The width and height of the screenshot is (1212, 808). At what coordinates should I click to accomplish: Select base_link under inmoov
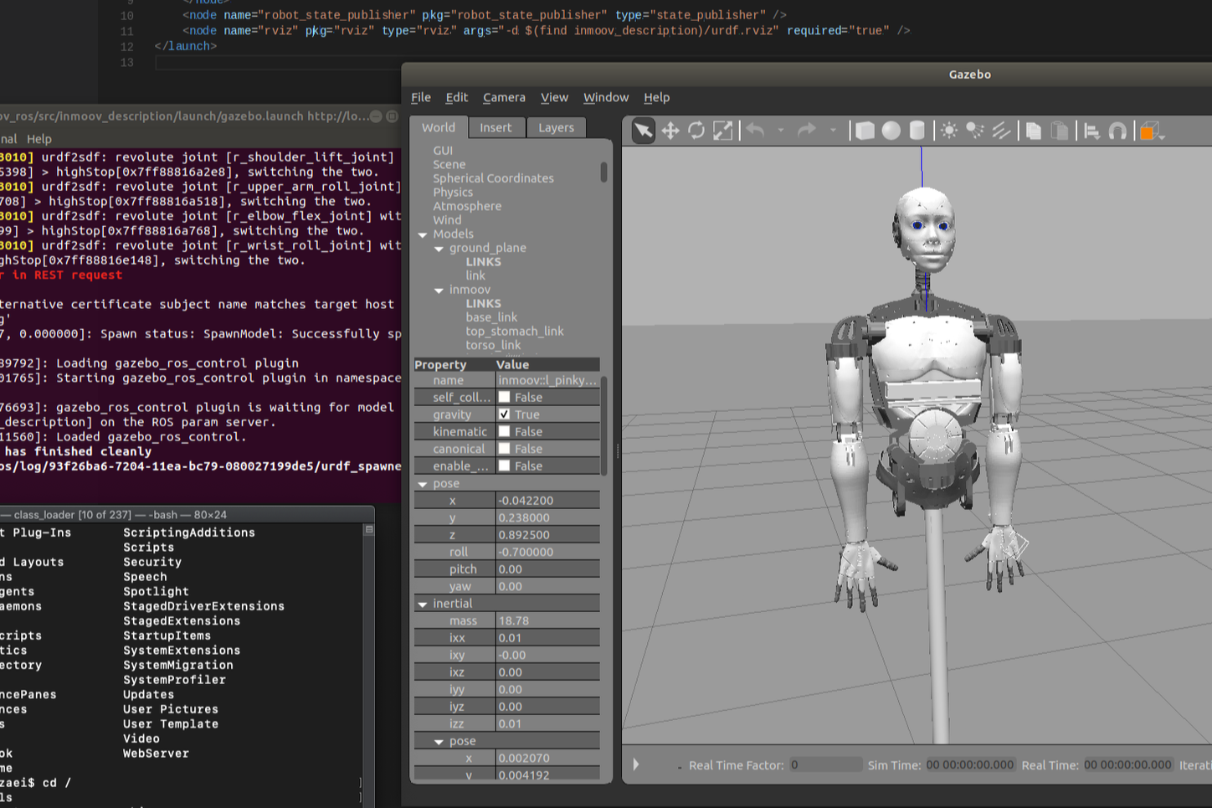click(491, 317)
